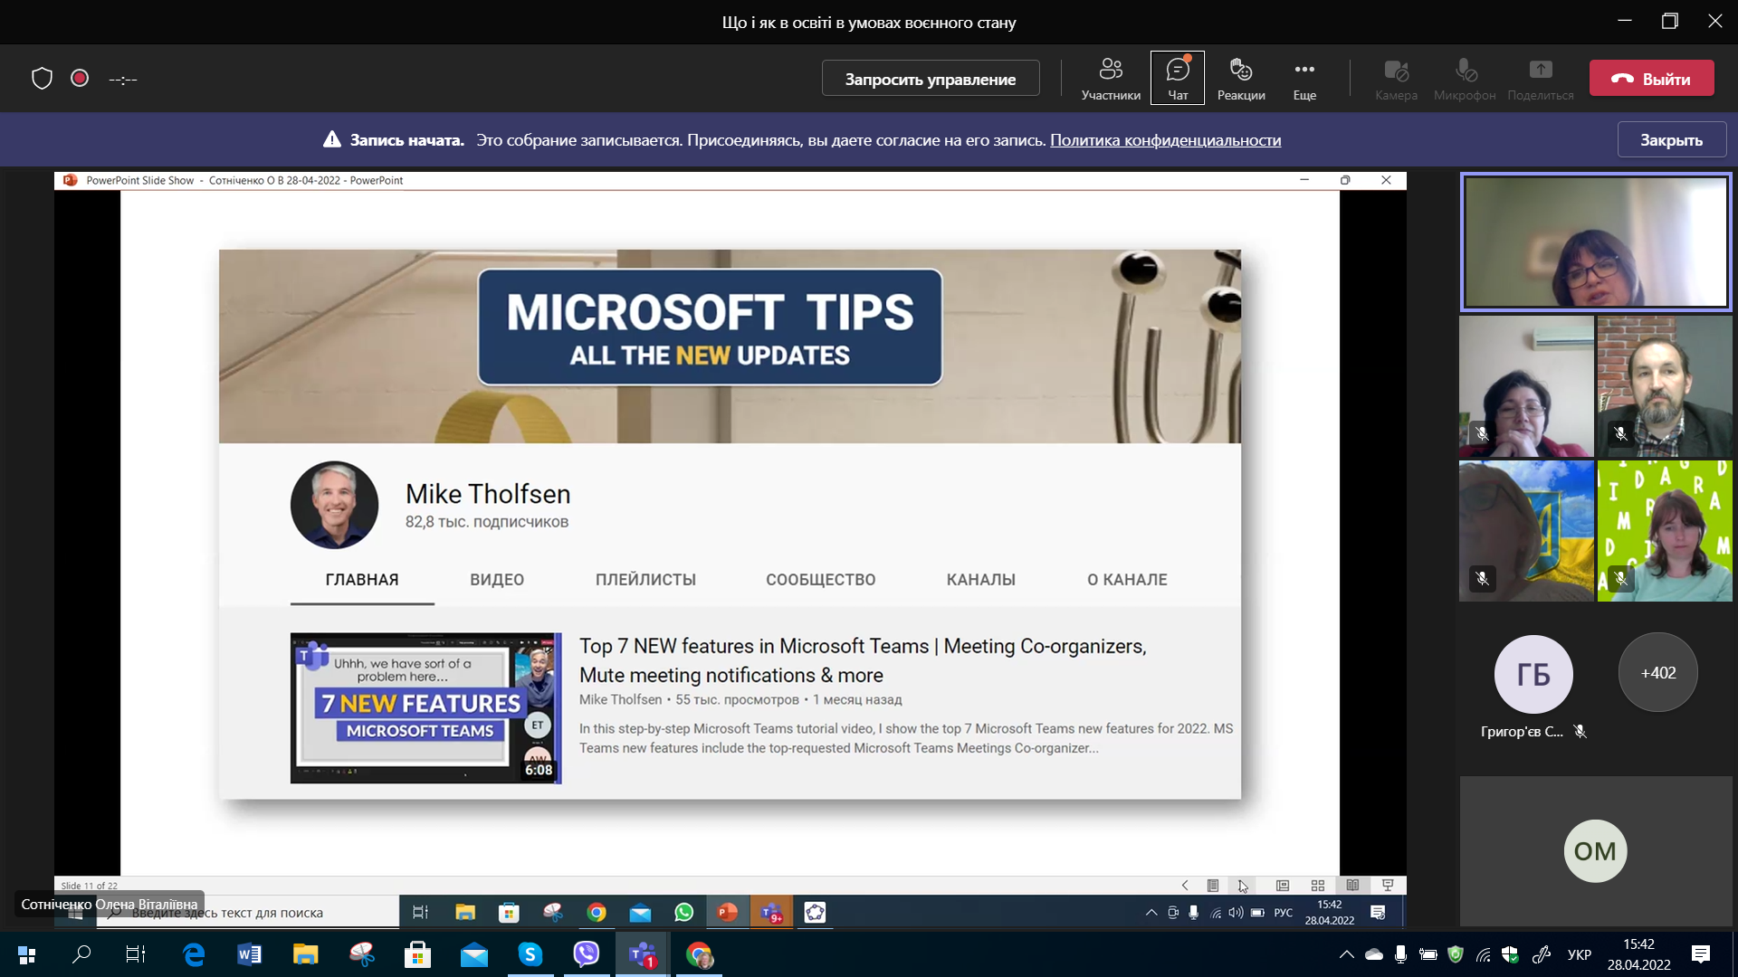Click OneDrive cloud tray icon
Image resolution: width=1738 pixels, height=977 pixels.
click(x=1374, y=954)
